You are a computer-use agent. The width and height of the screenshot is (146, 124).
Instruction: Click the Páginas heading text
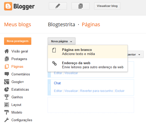point(91,24)
